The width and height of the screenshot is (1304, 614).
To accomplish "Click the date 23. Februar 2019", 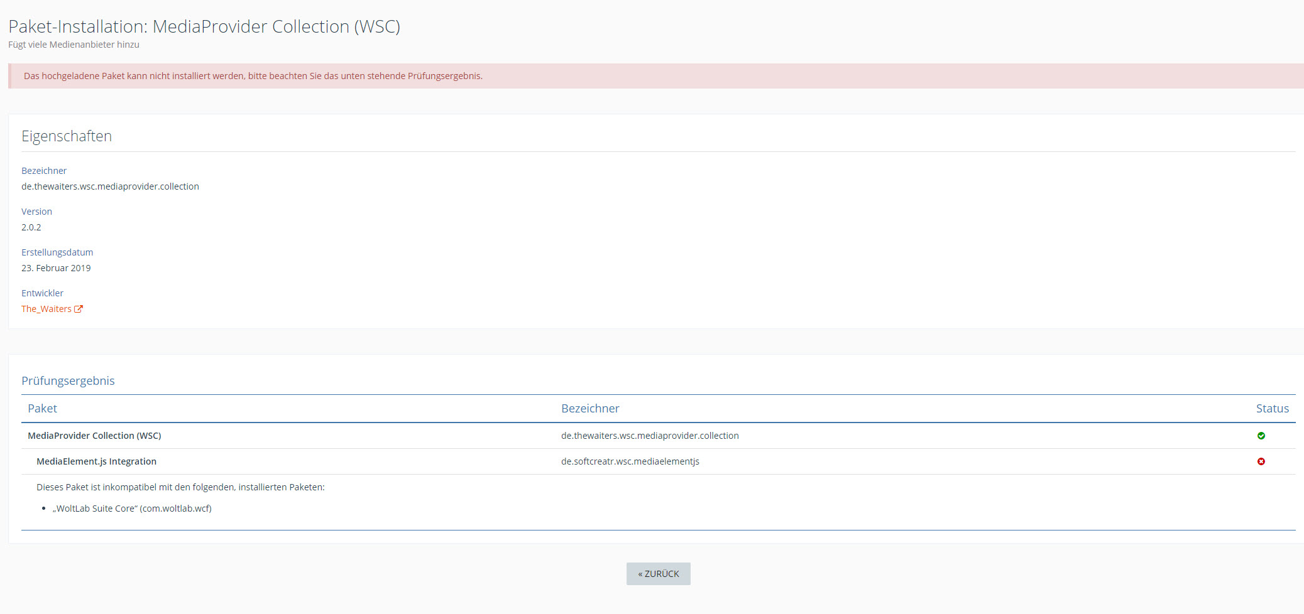I will 56,268.
